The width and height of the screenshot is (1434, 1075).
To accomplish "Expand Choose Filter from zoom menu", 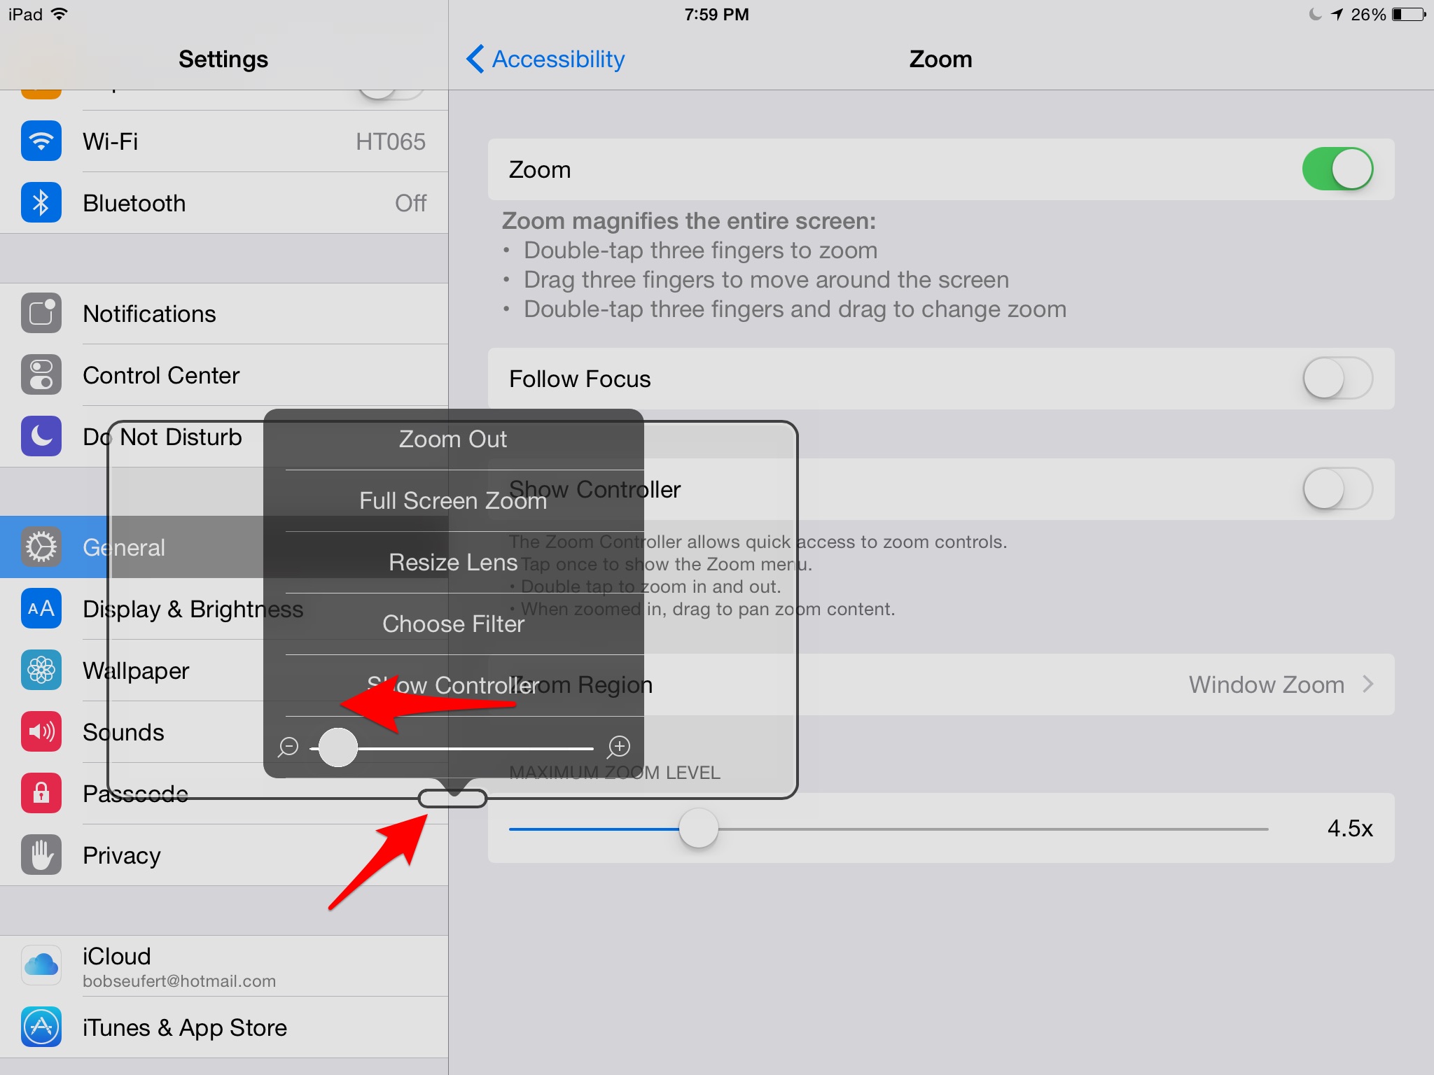I will [x=453, y=624].
